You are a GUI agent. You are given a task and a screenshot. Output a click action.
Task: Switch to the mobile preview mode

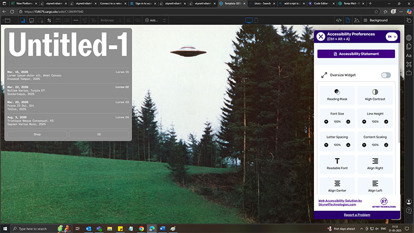(x=256, y=21)
